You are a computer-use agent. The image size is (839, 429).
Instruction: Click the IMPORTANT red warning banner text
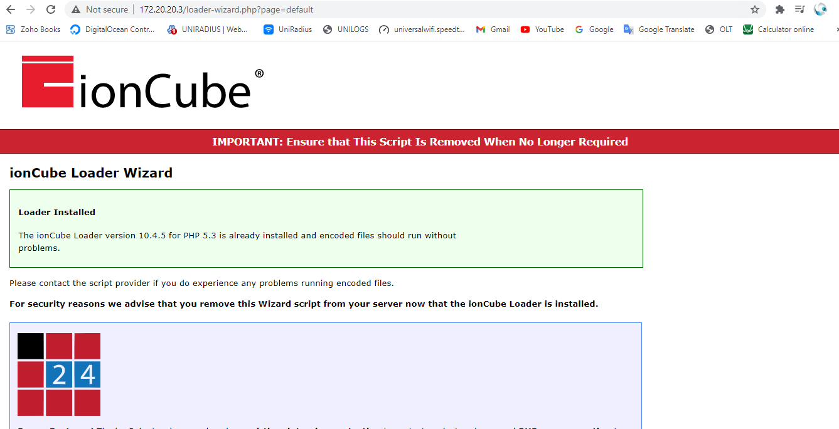click(420, 142)
